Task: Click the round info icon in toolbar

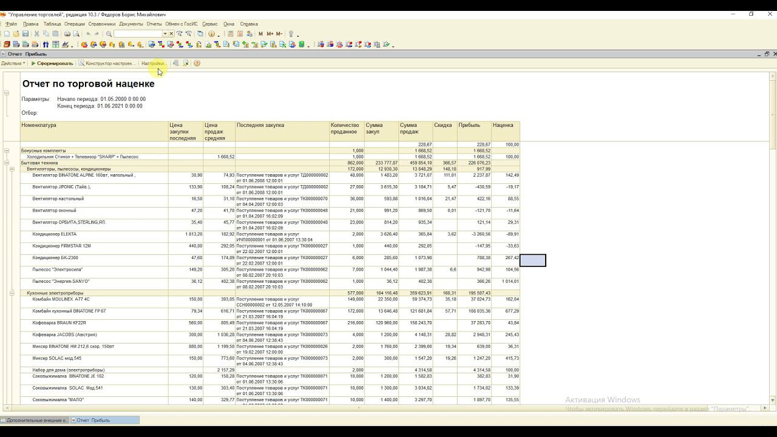Action: (x=212, y=34)
